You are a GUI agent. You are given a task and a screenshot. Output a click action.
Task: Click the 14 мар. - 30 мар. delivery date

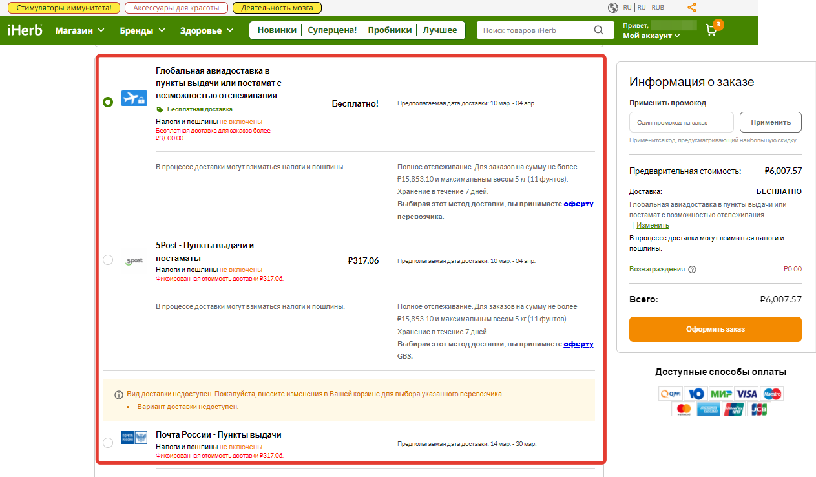(x=513, y=444)
